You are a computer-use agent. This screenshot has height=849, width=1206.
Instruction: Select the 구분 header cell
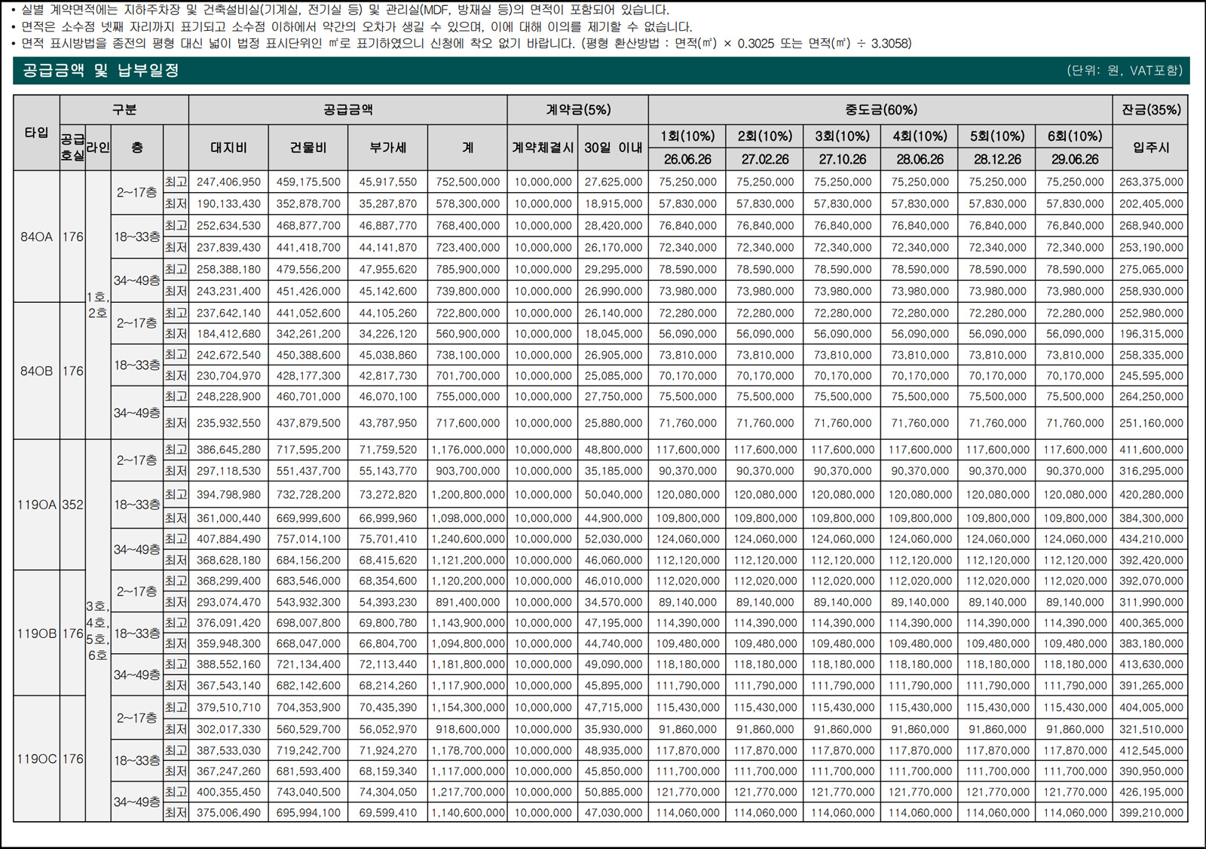[x=124, y=110]
